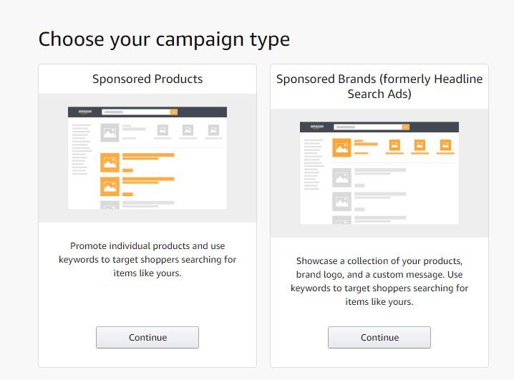Viewport: 514px width, 380px height.
Task: Click large orange brand logo icon in Sponsored Brands preview
Action: pos(341,147)
